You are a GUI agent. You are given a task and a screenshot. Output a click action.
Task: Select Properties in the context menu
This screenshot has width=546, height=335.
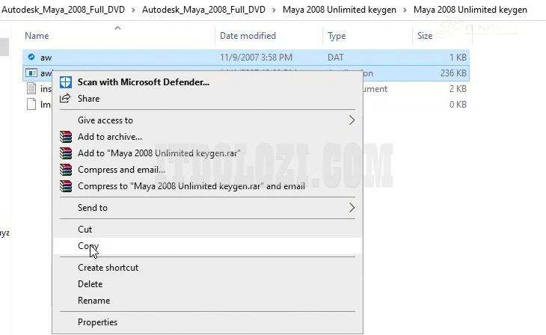click(x=97, y=322)
